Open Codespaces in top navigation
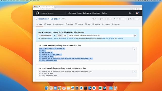Viewport: 162px width, 91px height. [x=87, y=13]
